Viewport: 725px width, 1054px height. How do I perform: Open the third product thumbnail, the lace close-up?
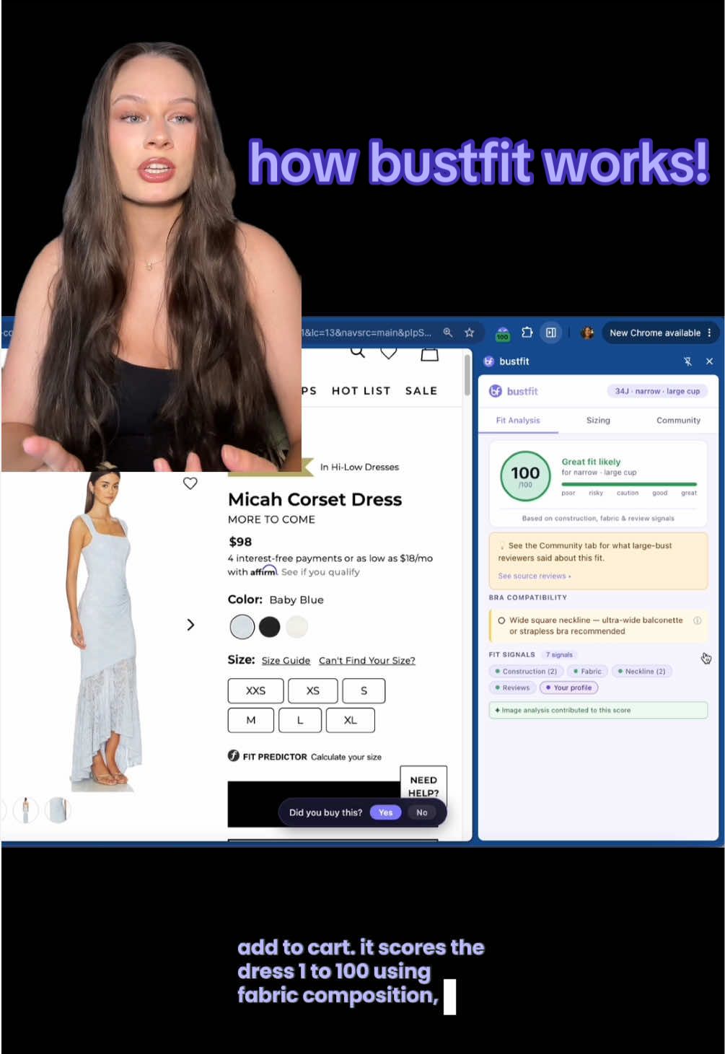[58, 810]
